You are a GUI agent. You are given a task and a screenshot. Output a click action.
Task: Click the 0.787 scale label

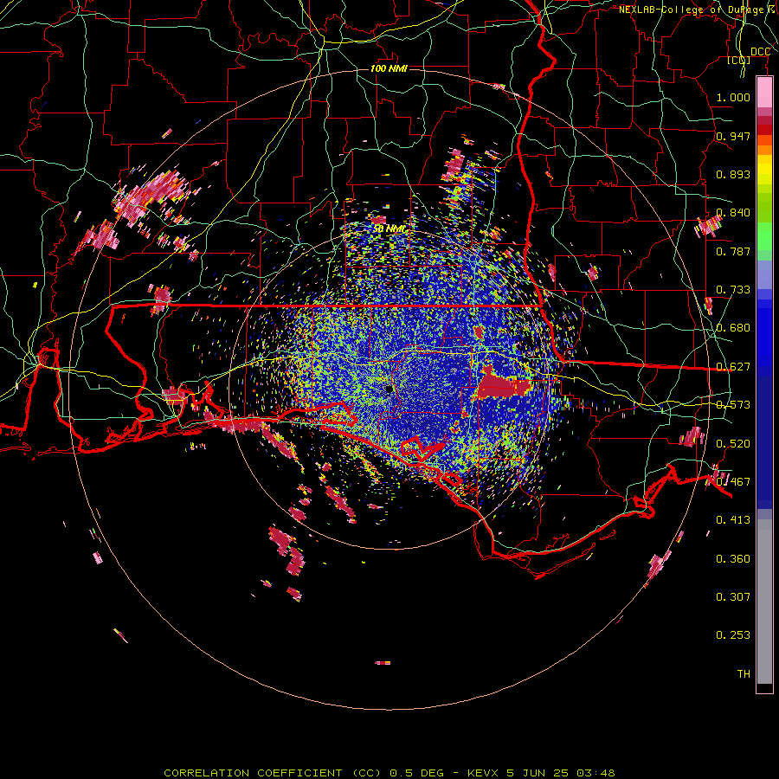(733, 251)
